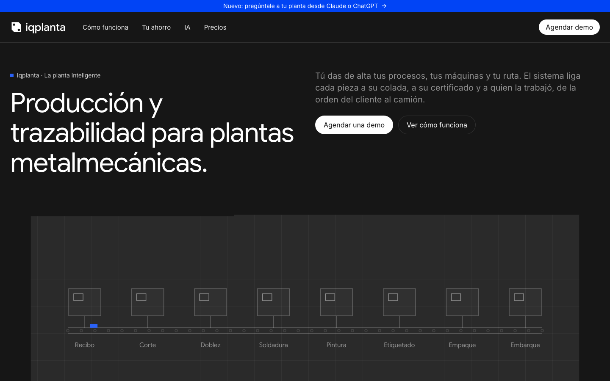Go to the IA nav item
This screenshot has width=610, height=381.
[187, 27]
